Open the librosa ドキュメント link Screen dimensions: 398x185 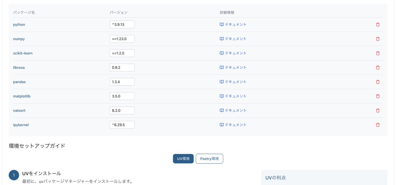(233, 67)
